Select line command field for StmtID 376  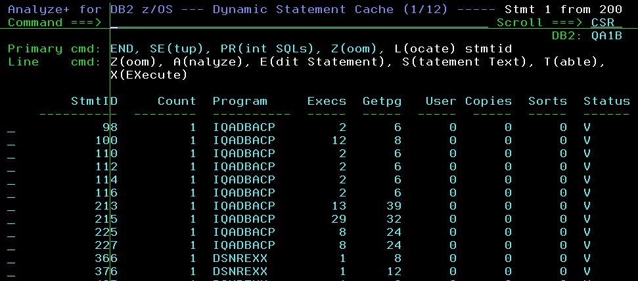11,272
